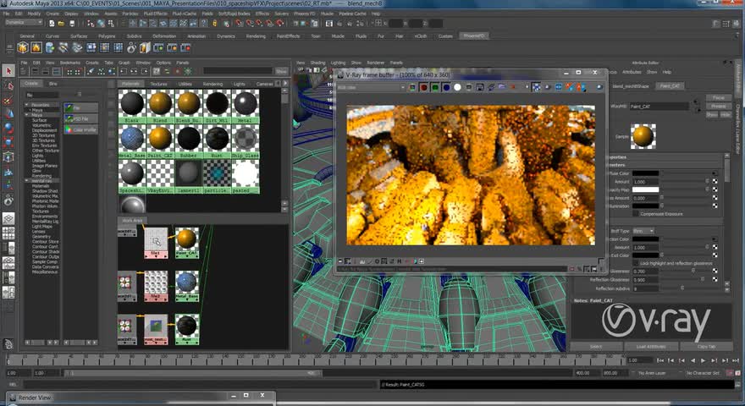Enable the Compensate Exposure checkbox

click(x=637, y=213)
